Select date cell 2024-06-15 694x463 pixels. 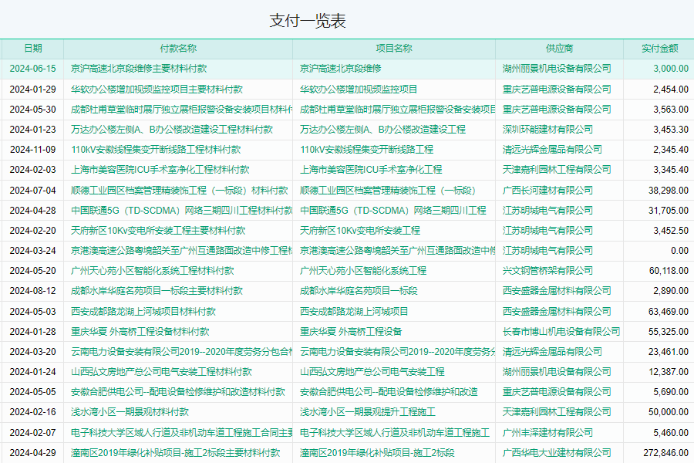[32, 69]
